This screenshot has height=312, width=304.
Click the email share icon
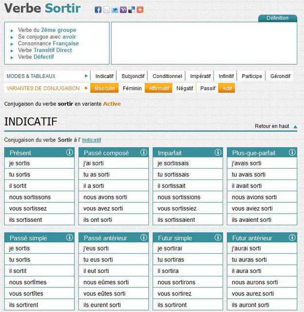(x=106, y=10)
